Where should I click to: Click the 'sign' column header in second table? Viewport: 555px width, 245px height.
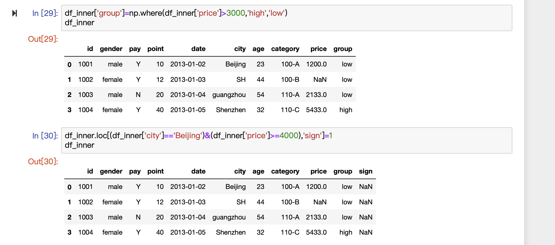click(x=365, y=171)
